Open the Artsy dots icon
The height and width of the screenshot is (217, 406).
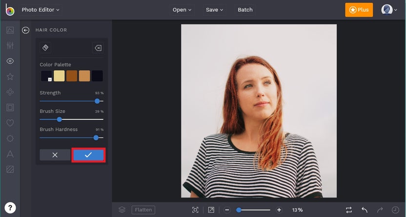tap(10, 92)
